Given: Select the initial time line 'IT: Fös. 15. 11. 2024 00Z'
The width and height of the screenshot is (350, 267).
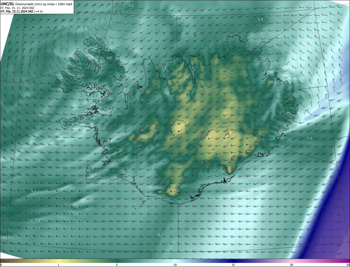Looking at the screenshot, I should click(17, 8).
